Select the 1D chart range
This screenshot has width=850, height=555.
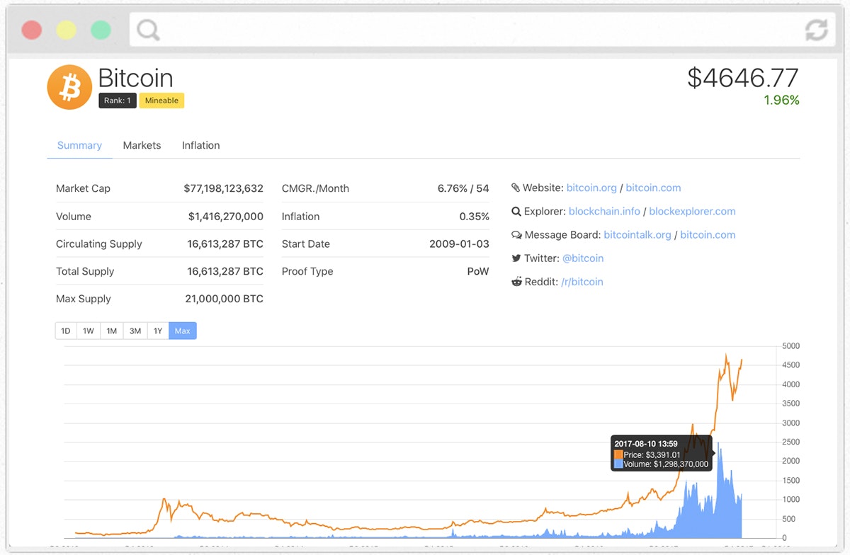point(65,330)
